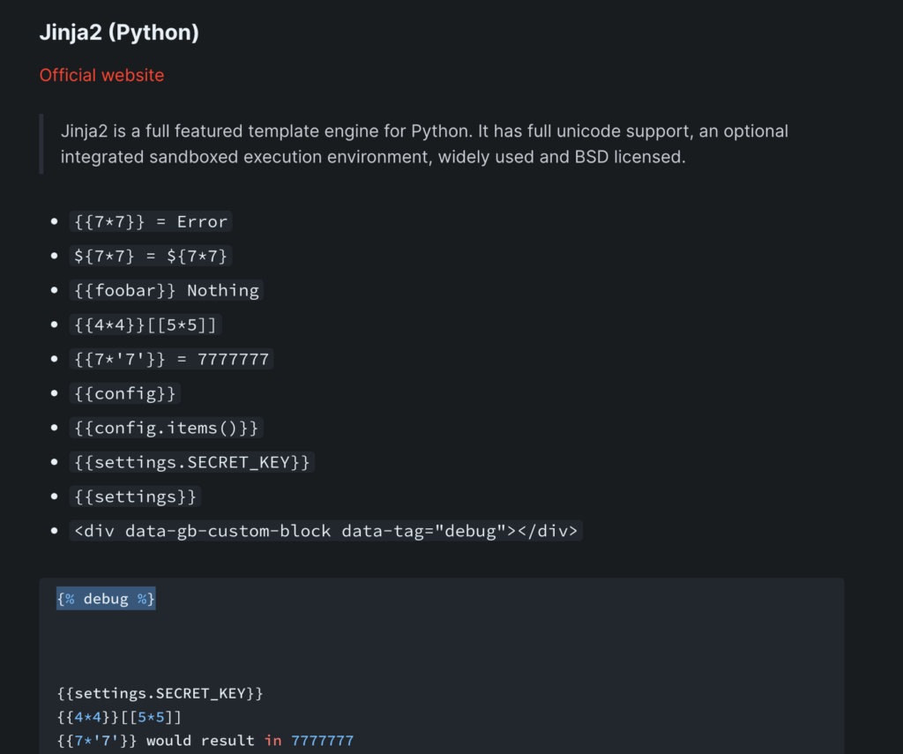The height and width of the screenshot is (754, 903).
Task: Select the div data-gb-custom-block snippet
Action: tap(326, 531)
